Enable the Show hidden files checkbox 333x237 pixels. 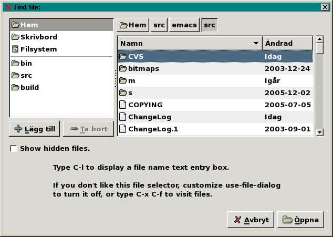[x=13, y=149]
